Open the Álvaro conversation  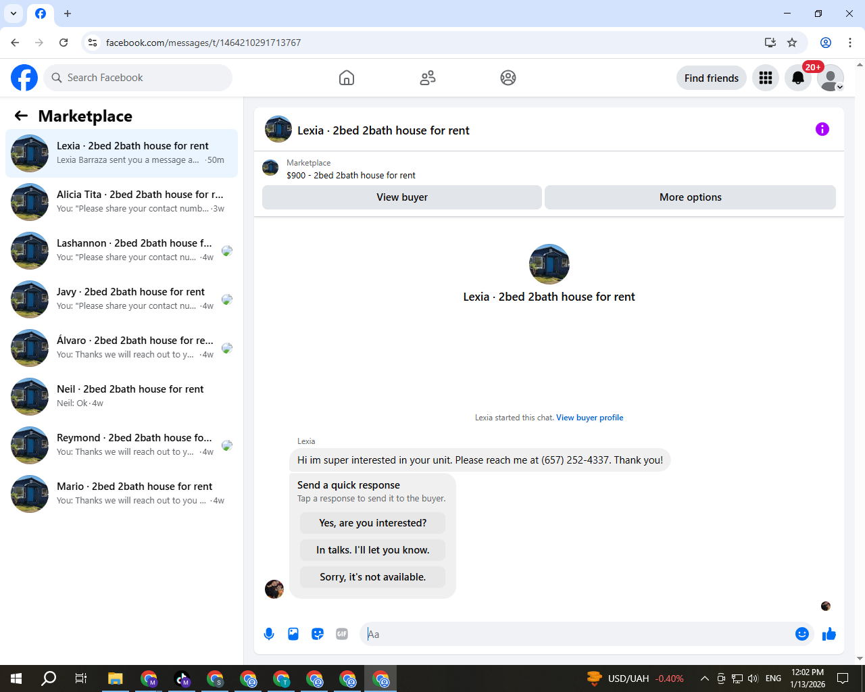[122, 348]
